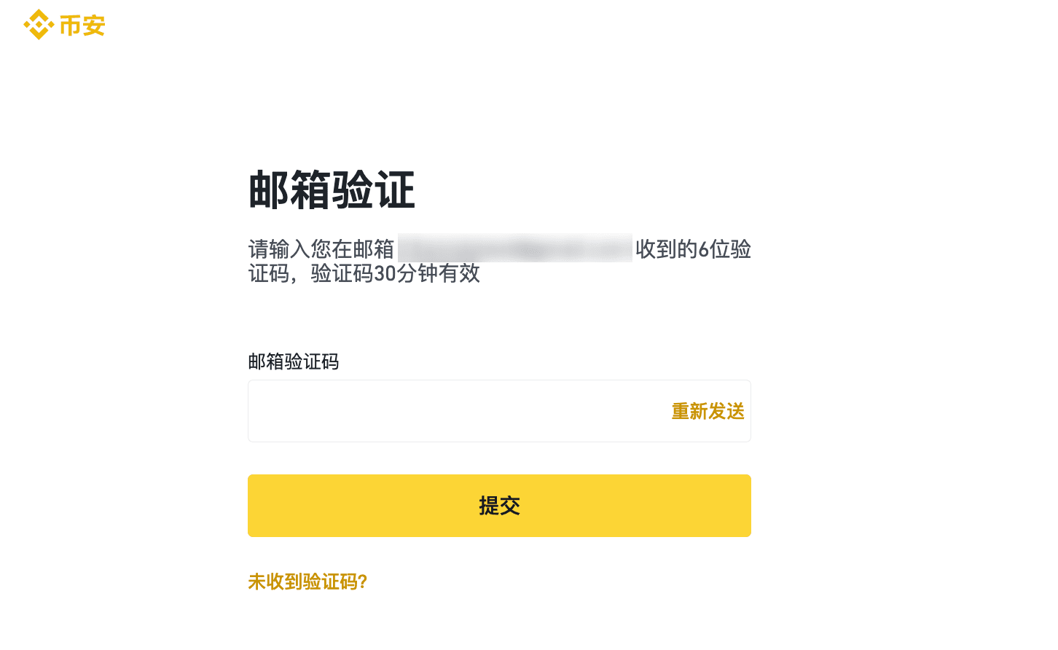Click the character 证 in the heading

(395, 190)
